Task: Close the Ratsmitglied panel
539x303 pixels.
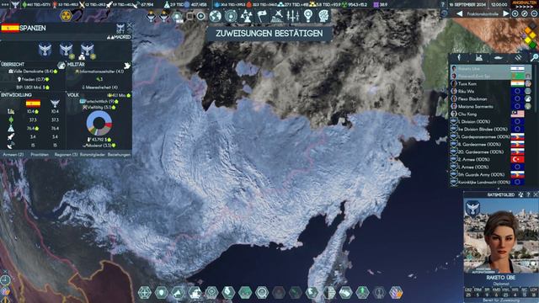Action: coord(536,194)
